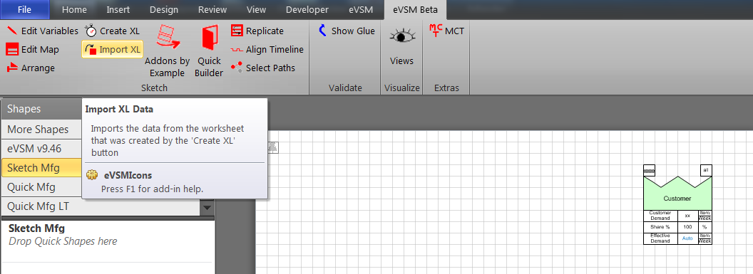
Task: Click the Share % label cell
Action: pos(660,227)
